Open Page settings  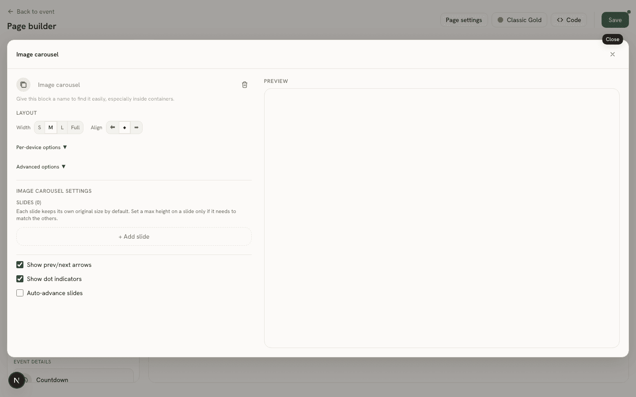[x=464, y=20]
